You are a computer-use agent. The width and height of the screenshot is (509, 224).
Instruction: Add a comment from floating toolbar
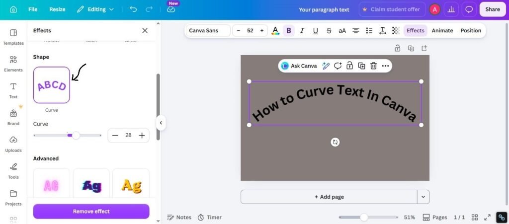pyautogui.click(x=338, y=66)
